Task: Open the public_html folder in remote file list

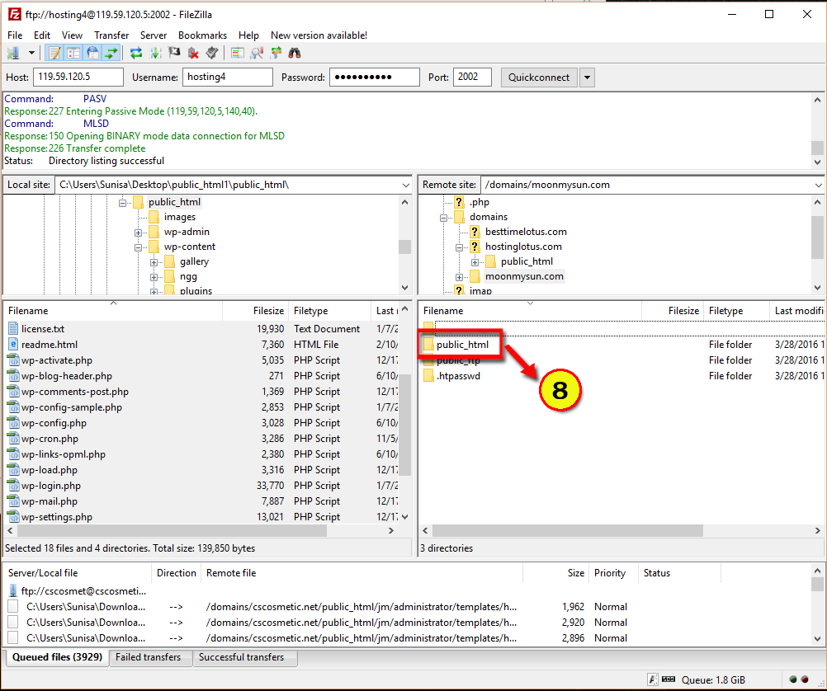Action: [462, 345]
